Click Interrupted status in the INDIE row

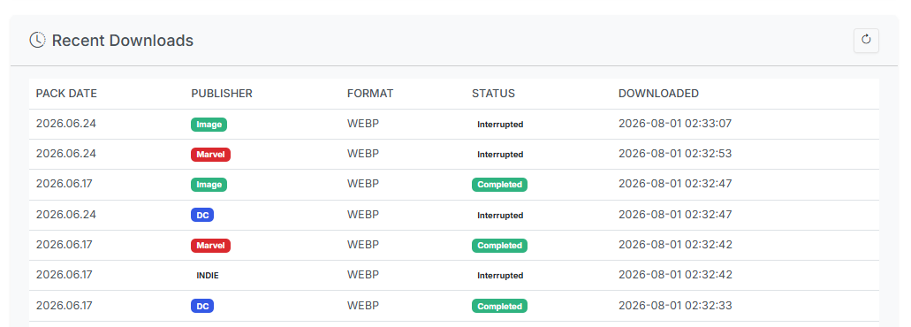pyautogui.click(x=500, y=276)
